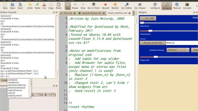Screen dimensions: 198x111
Task: Toggle the On / Off widget button
Action: coord(148,18)
